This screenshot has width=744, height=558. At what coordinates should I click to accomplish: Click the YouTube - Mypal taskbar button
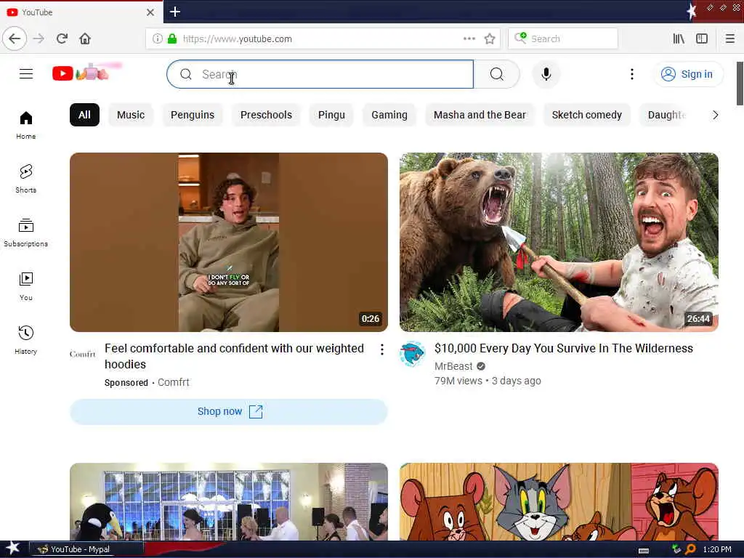[x=86, y=549]
